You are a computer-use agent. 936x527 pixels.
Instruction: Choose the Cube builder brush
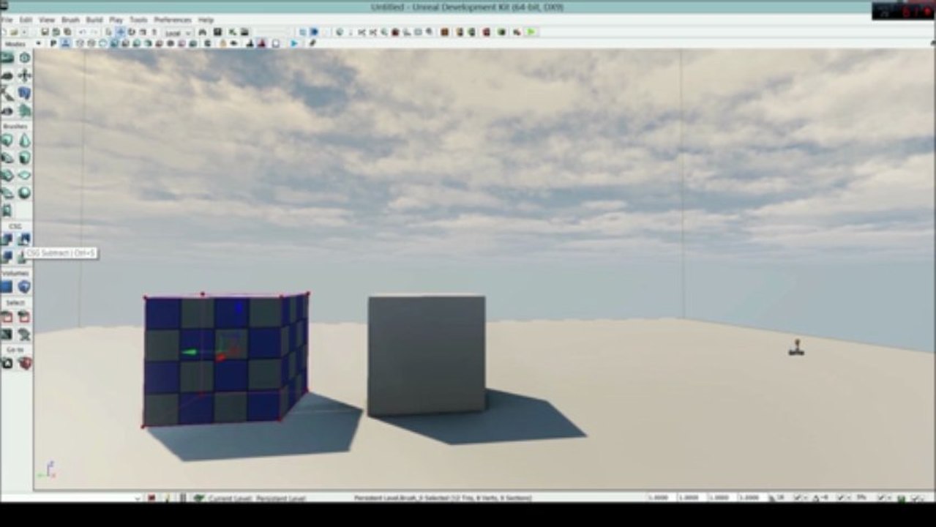coord(7,141)
